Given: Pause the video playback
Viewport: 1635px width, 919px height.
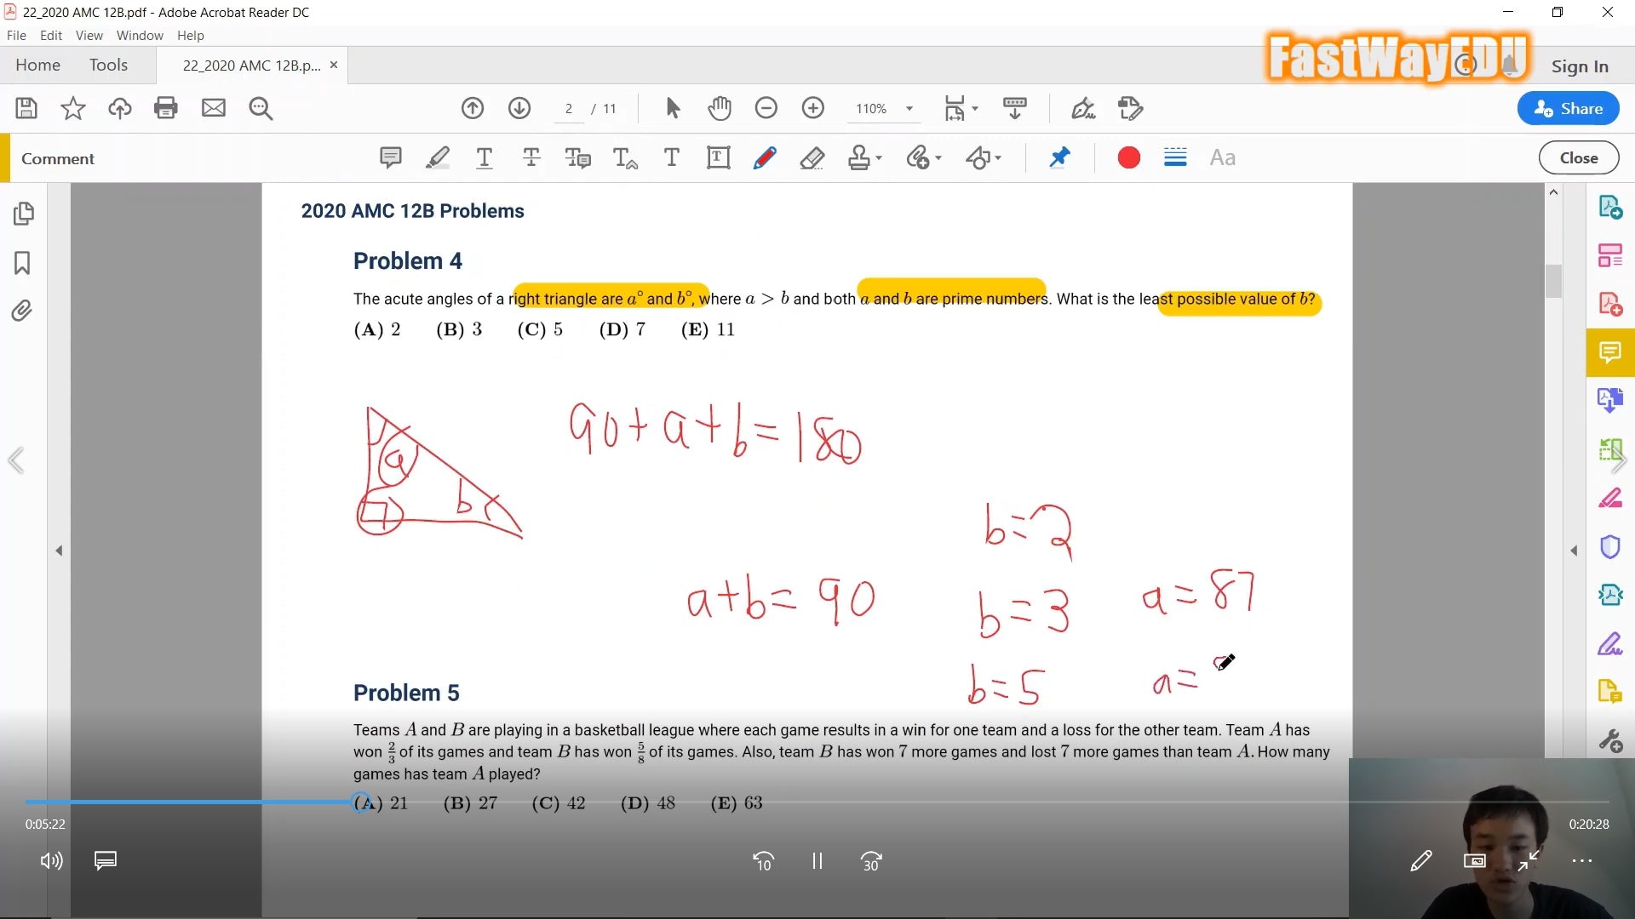Looking at the screenshot, I should pos(817,861).
